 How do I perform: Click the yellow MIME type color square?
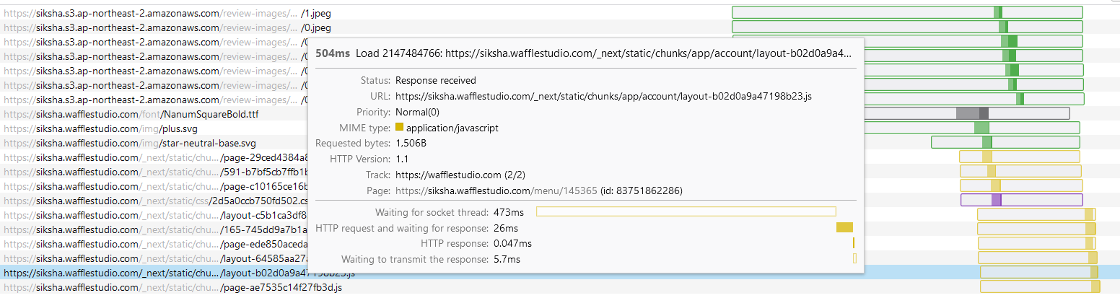coord(400,128)
